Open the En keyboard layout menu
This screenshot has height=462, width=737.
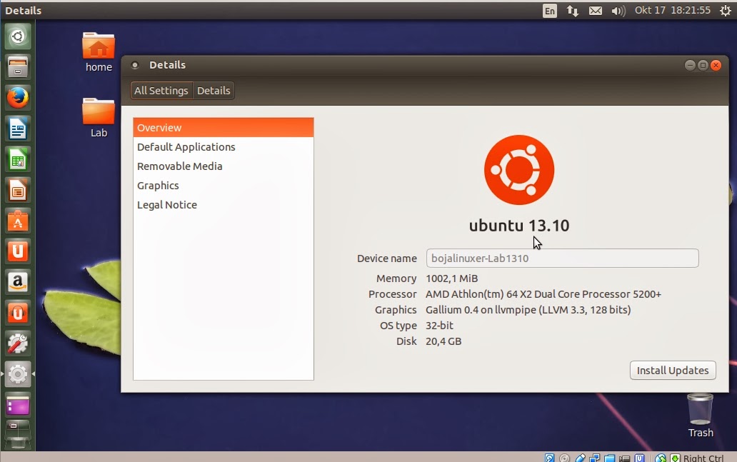(x=549, y=10)
